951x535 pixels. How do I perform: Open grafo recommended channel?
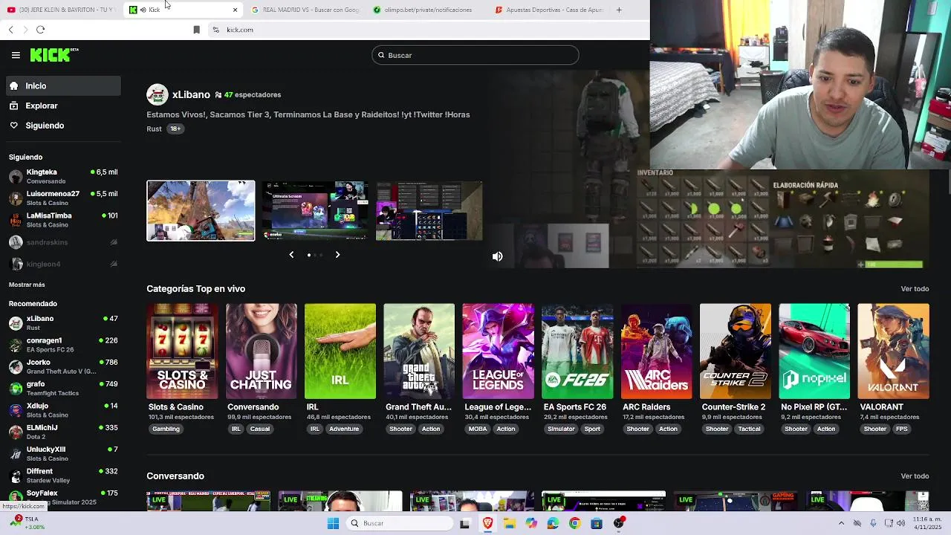click(x=63, y=389)
